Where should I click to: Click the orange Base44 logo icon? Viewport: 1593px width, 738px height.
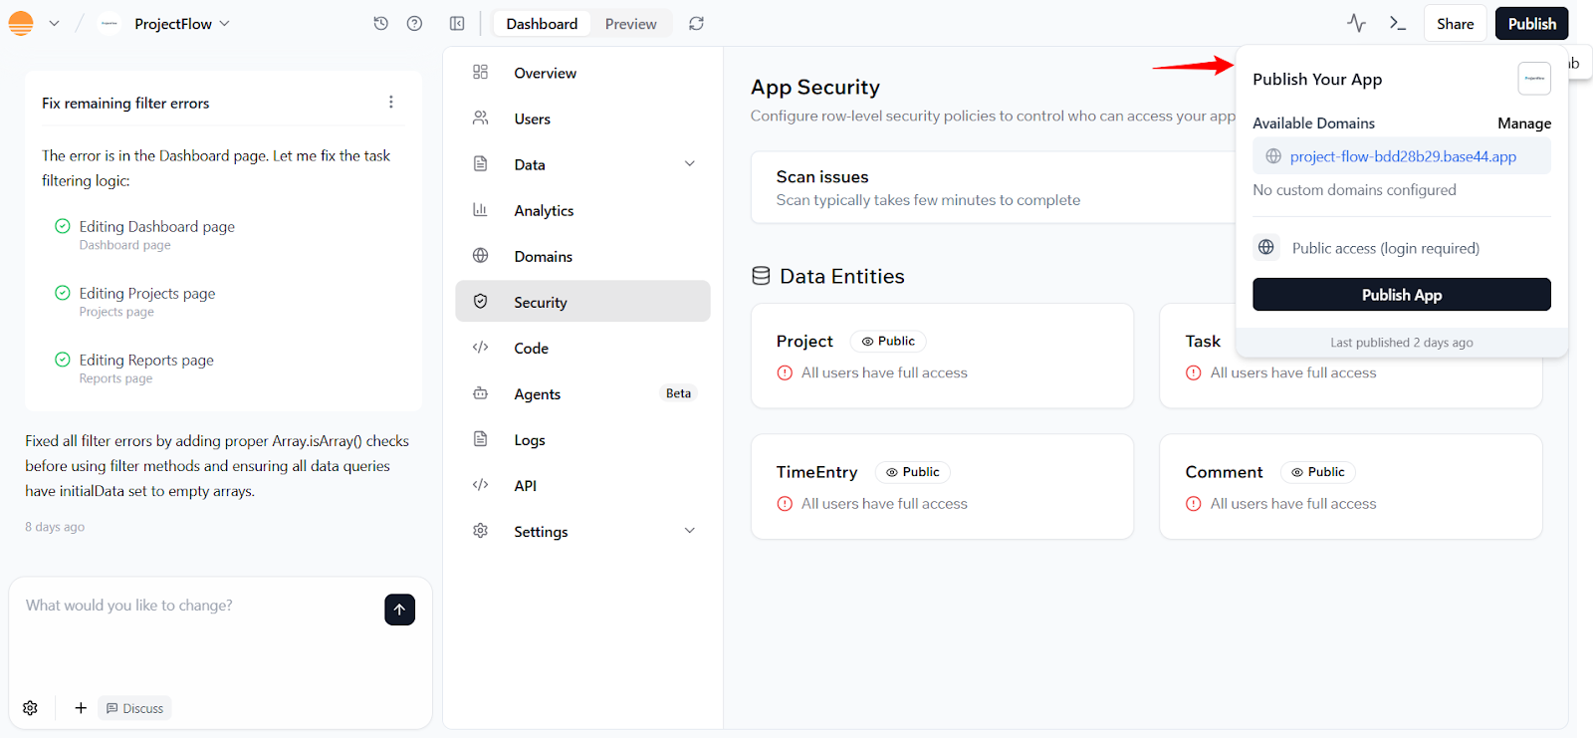coord(21,23)
